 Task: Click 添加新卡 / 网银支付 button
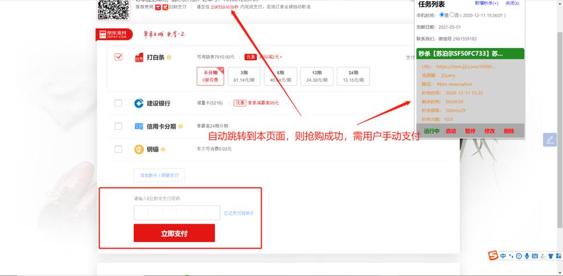(x=159, y=176)
